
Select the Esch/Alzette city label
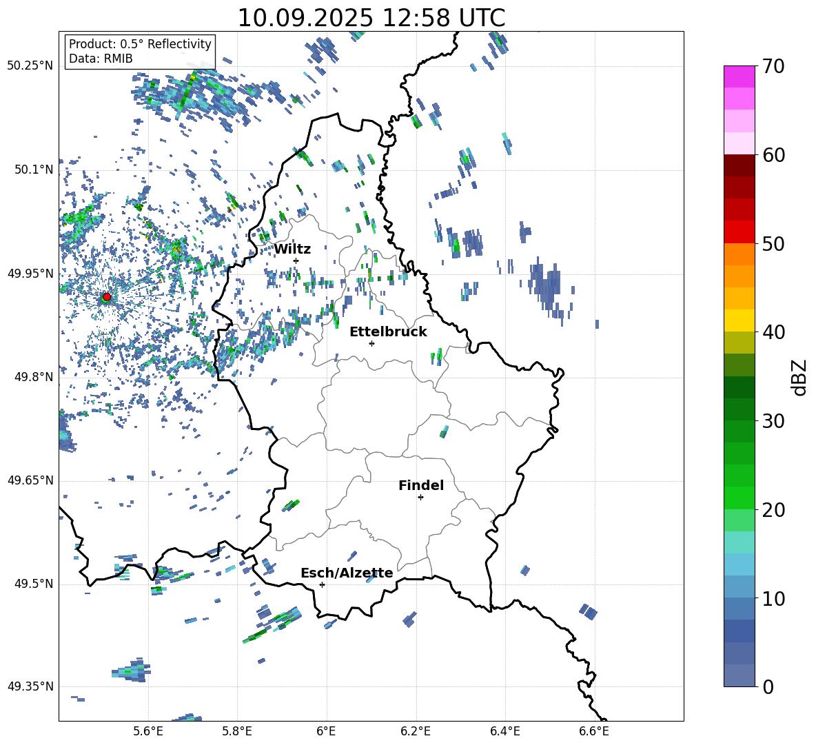coord(347,573)
